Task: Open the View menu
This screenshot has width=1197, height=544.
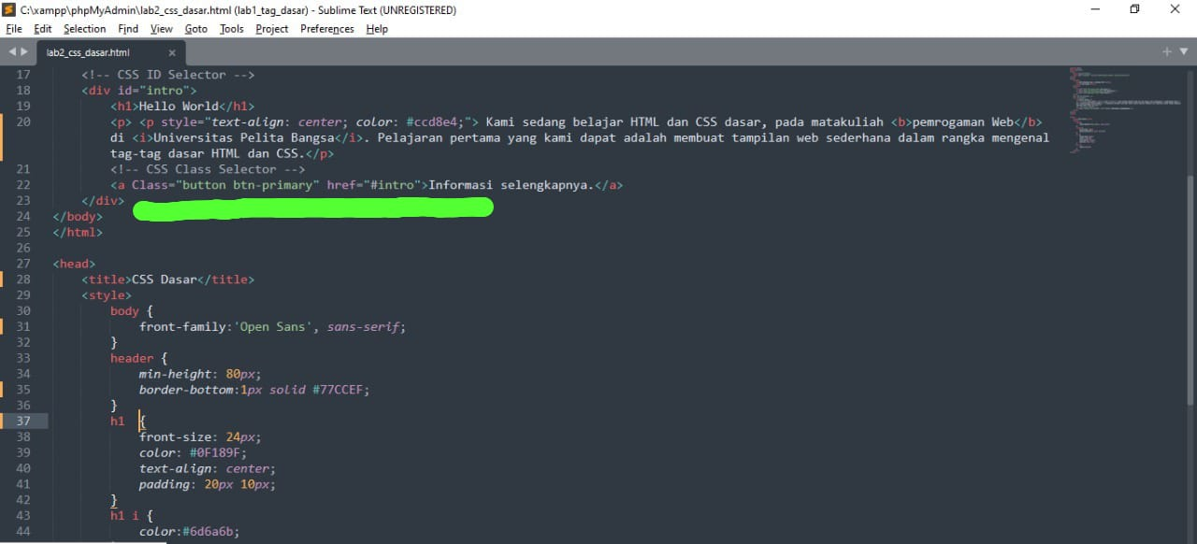Action: tap(161, 29)
